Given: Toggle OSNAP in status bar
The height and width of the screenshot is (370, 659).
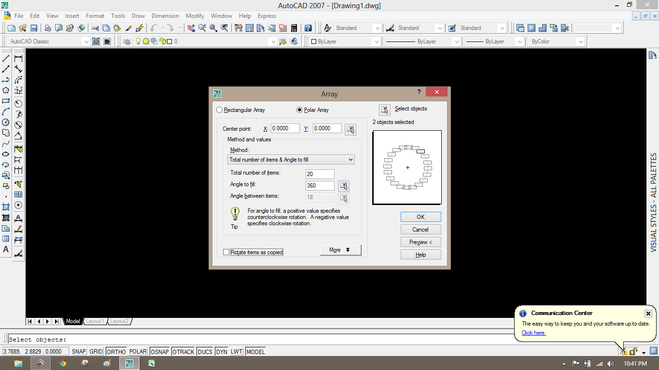Looking at the screenshot, I should point(160,352).
